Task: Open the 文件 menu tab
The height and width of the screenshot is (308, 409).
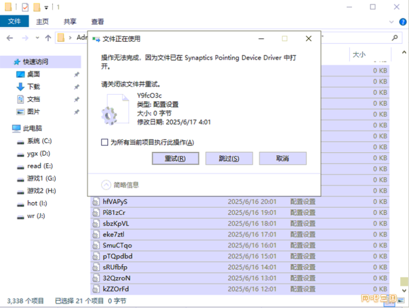Action: click(14, 21)
